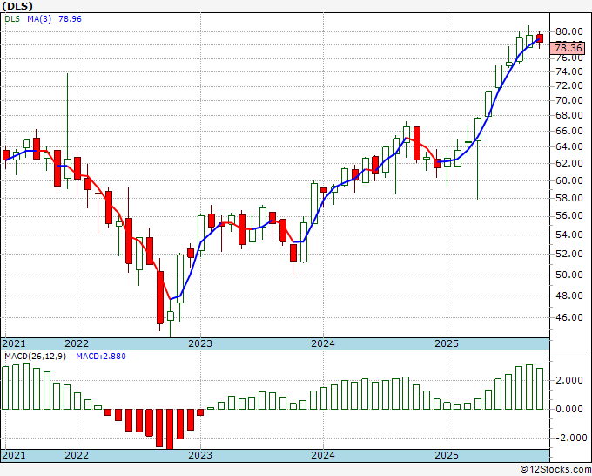592x476 pixels.
Task: Click the 12Stocks.com copyright text
Action: coord(555,469)
